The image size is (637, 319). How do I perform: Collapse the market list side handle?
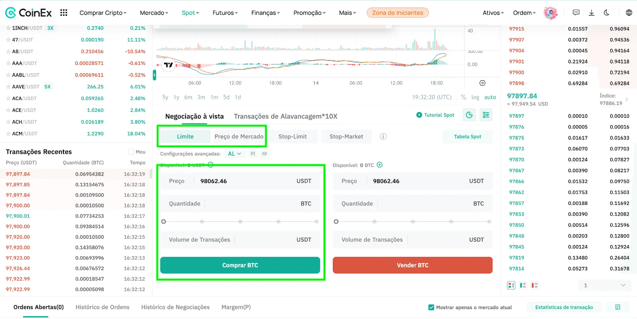tap(154, 75)
